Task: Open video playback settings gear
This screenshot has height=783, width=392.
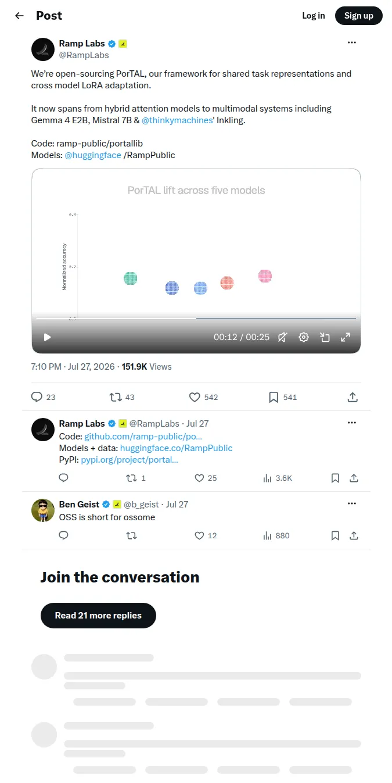Action: [304, 337]
